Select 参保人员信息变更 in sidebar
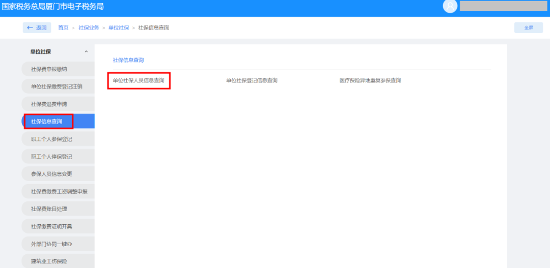Viewport: 550px width, 268px height. click(58, 174)
